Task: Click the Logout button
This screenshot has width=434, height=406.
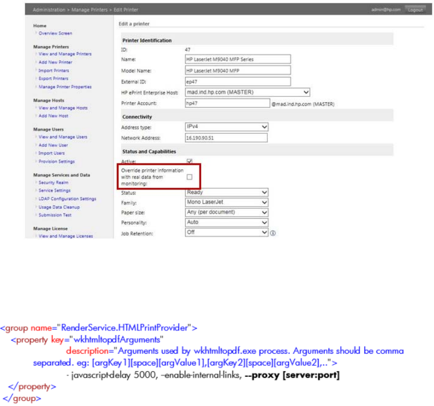Action: (x=415, y=10)
